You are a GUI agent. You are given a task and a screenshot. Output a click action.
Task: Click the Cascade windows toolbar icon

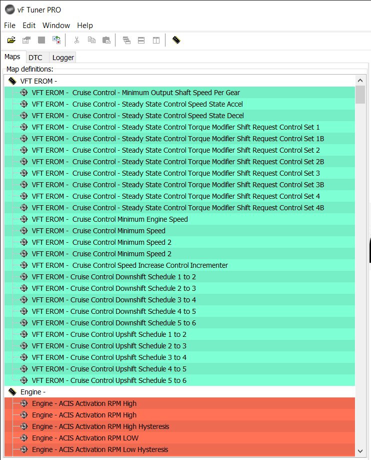point(126,40)
